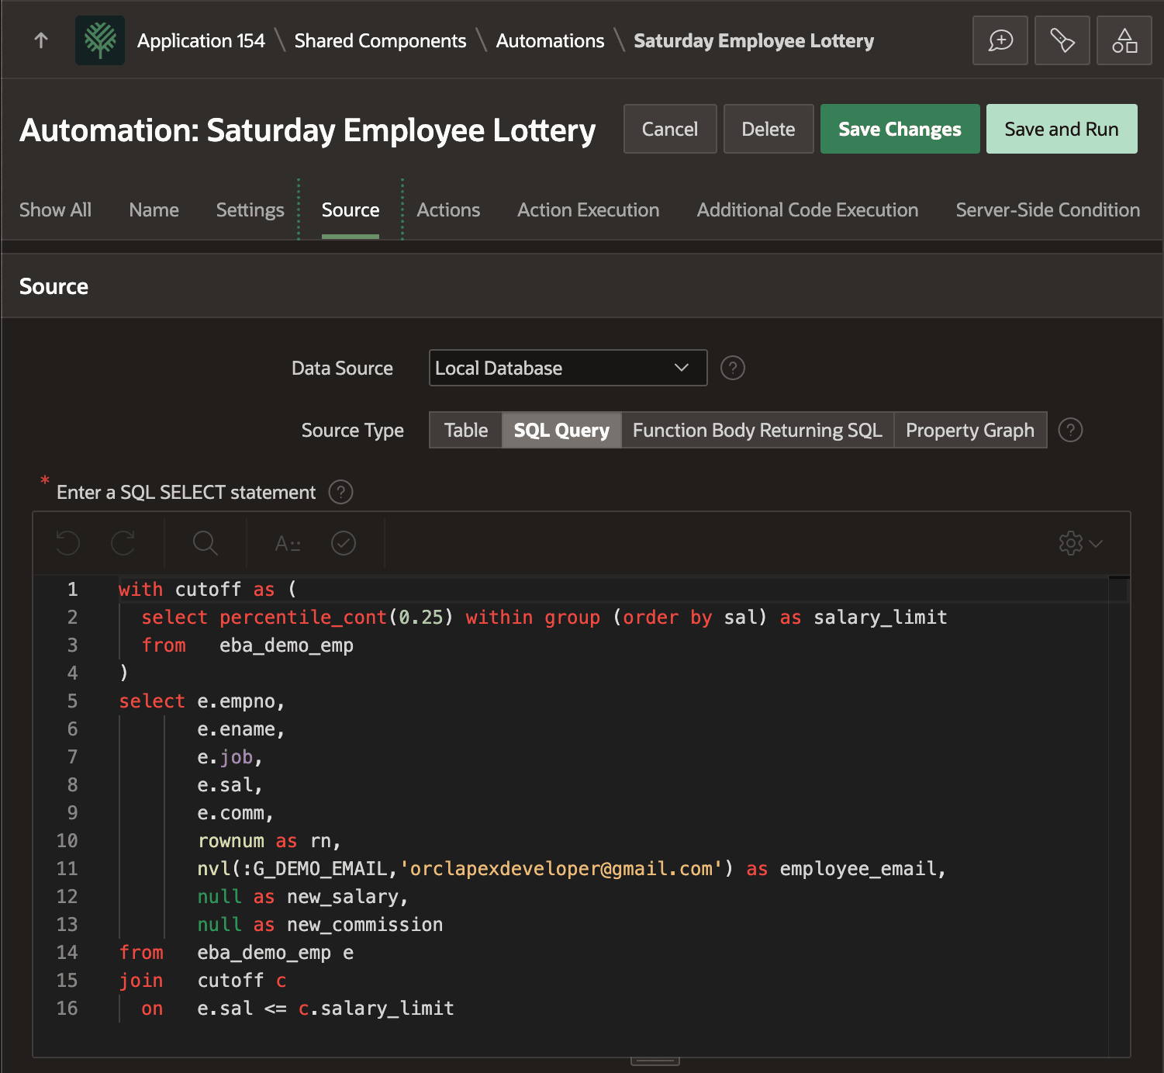Viewport: 1164px width, 1073px height.
Task: Switch to the Actions tab
Action: [x=448, y=209]
